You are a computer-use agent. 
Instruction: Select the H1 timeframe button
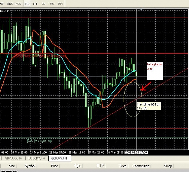pos(27,4)
